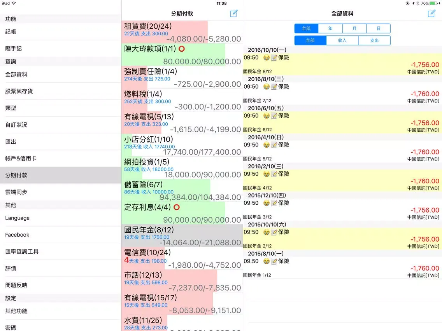This screenshot has width=442, height=331.
Task: Select the 小店分紅(1/10) installment row
Action: tap(182, 146)
